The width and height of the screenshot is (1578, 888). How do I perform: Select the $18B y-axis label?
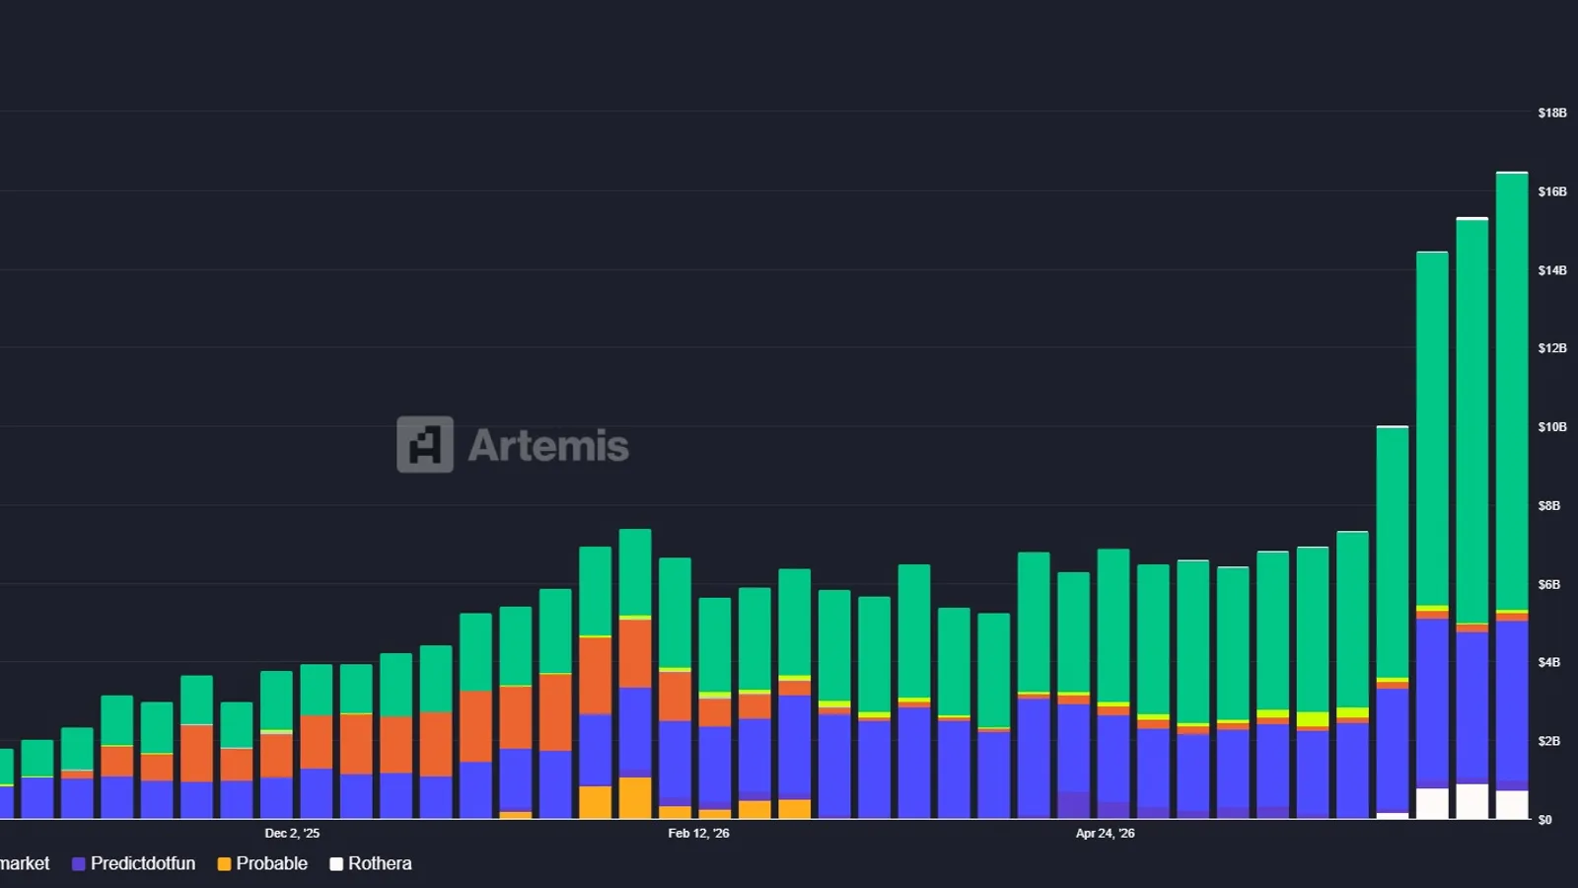pos(1552,113)
